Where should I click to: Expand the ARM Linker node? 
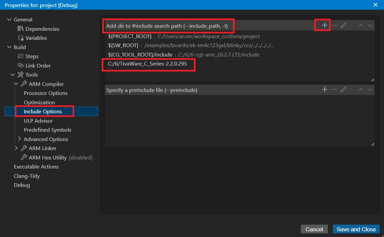coord(16,148)
